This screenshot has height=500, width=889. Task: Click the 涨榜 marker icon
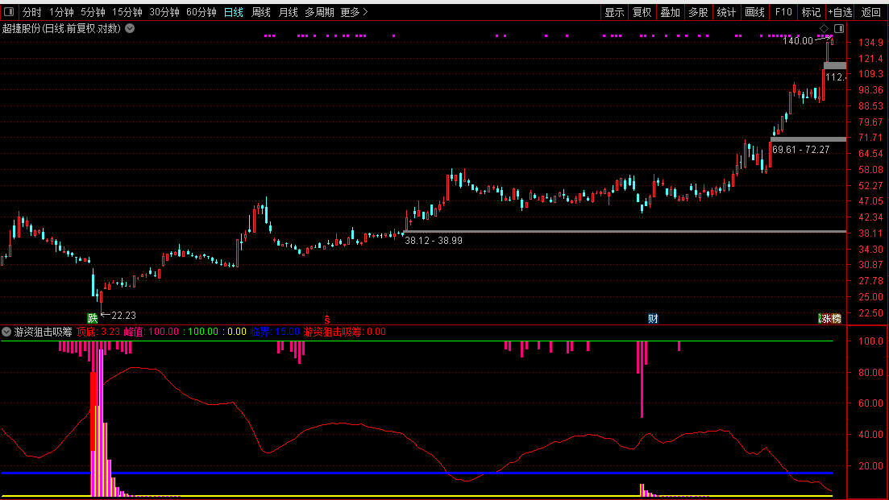point(829,318)
